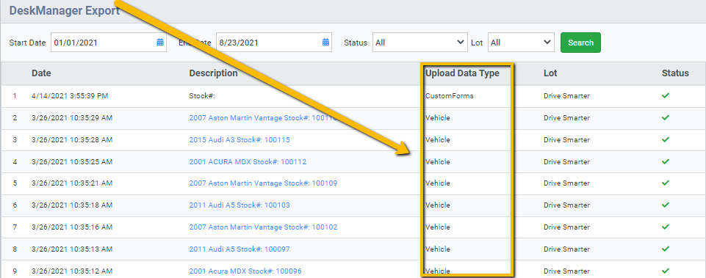The width and height of the screenshot is (706, 278).
Task: Open 2011 Audi A5 Stock#: 100103 link
Action: (x=239, y=205)
